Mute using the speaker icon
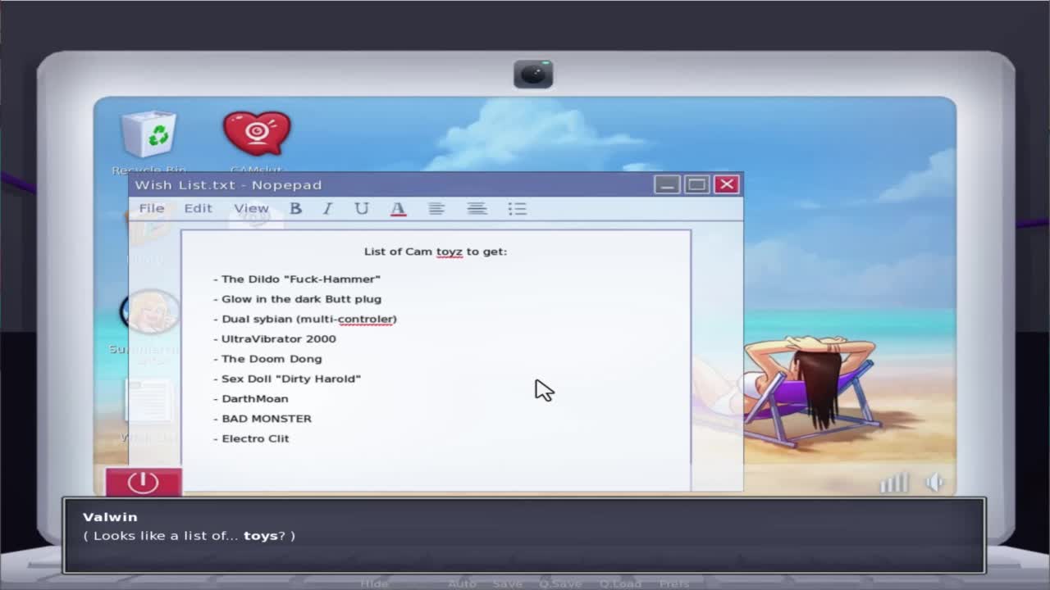The height and width of the screenshot is (590, 1050). coord(934,483)
